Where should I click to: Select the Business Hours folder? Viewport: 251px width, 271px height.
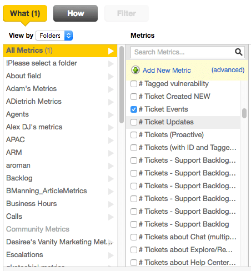(60, 204)
